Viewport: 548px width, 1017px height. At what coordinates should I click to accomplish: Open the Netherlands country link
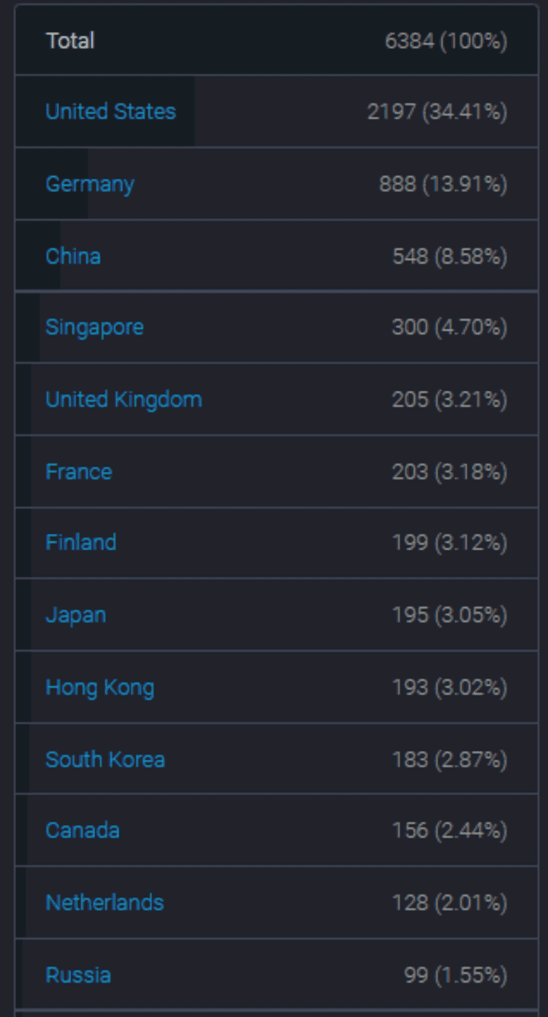104,903
